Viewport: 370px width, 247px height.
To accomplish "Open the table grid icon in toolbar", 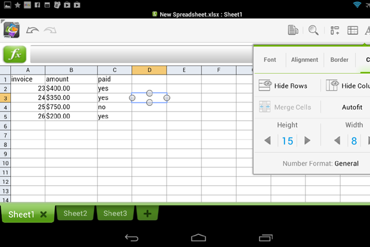I will (x=353, y=31).
